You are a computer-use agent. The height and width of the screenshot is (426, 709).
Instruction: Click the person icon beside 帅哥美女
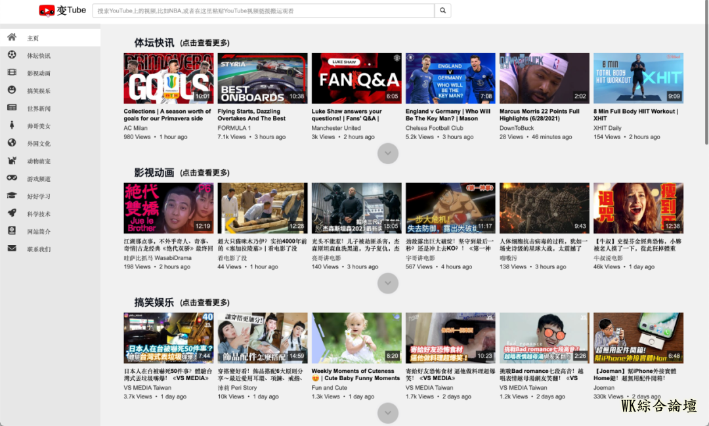click(x=12, y=125)
